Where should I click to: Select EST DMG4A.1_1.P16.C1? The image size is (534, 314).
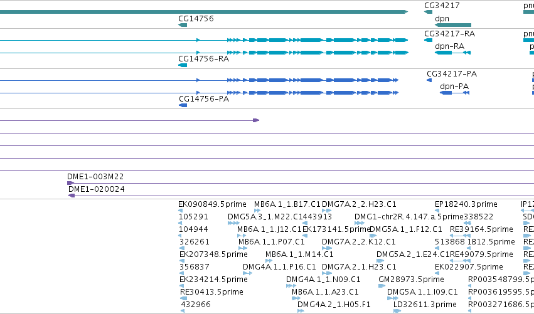(279, 267)
